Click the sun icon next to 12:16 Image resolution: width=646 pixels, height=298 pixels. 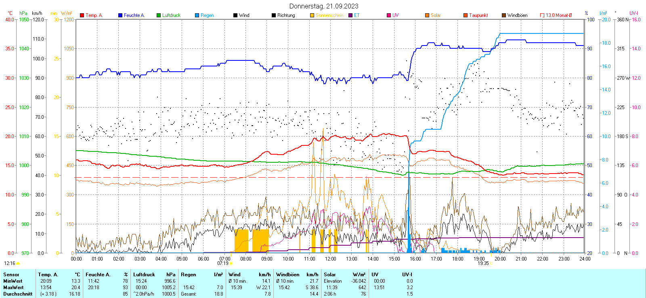click(18, 263)
